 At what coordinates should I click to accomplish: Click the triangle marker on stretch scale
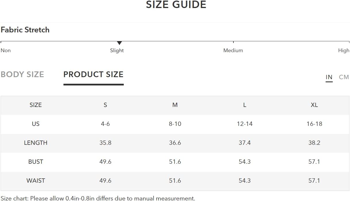pyautogui.click(x=119, y=43)
